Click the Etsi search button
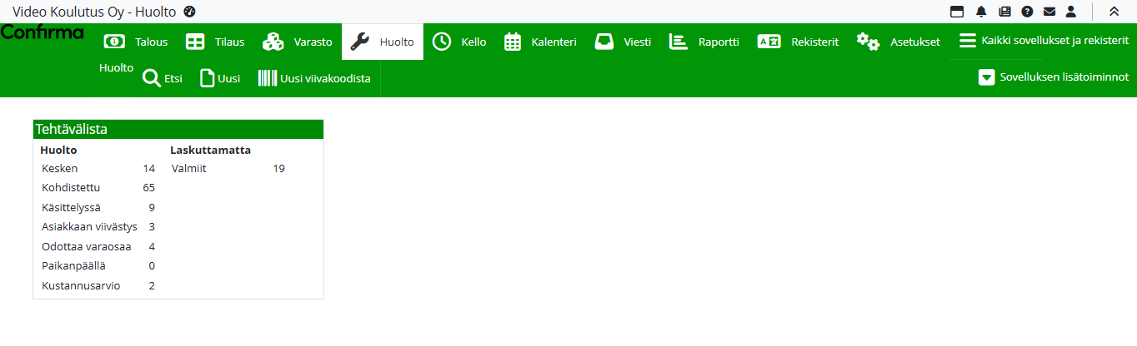Viewport: 1137px width, 346px height. [x=163, y=79]
